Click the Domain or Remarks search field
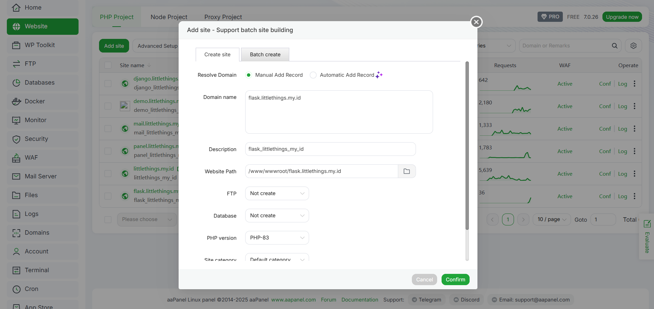The width and height of the screenshot is (654, 309). [x=565, y=46]
